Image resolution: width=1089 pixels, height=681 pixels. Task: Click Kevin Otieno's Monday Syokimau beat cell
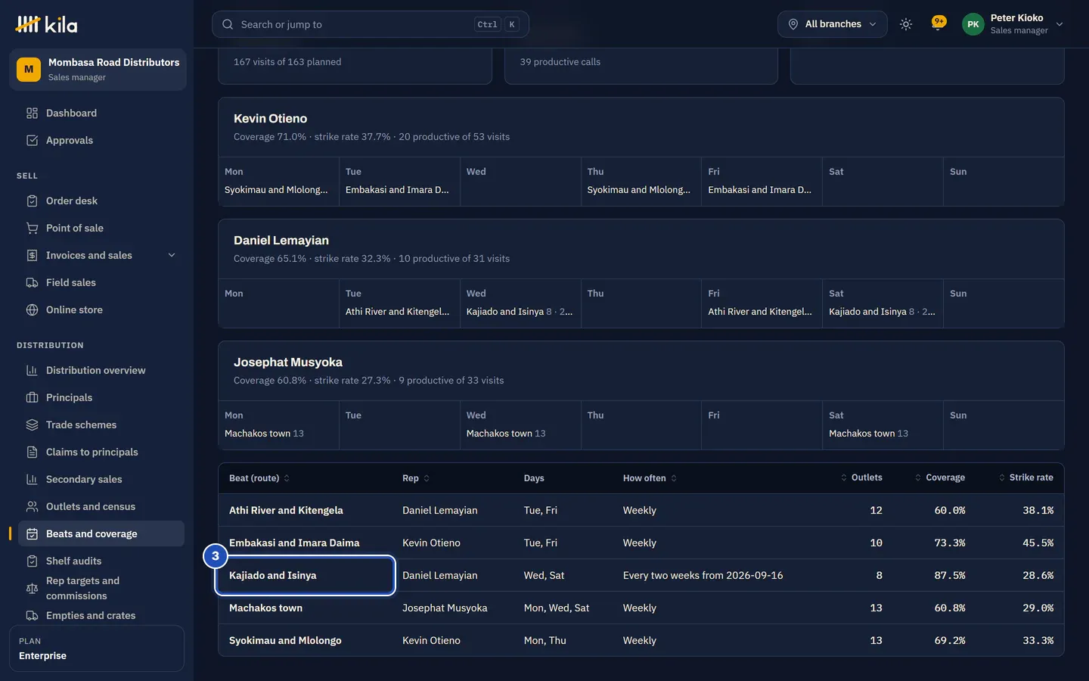[279, 182]
